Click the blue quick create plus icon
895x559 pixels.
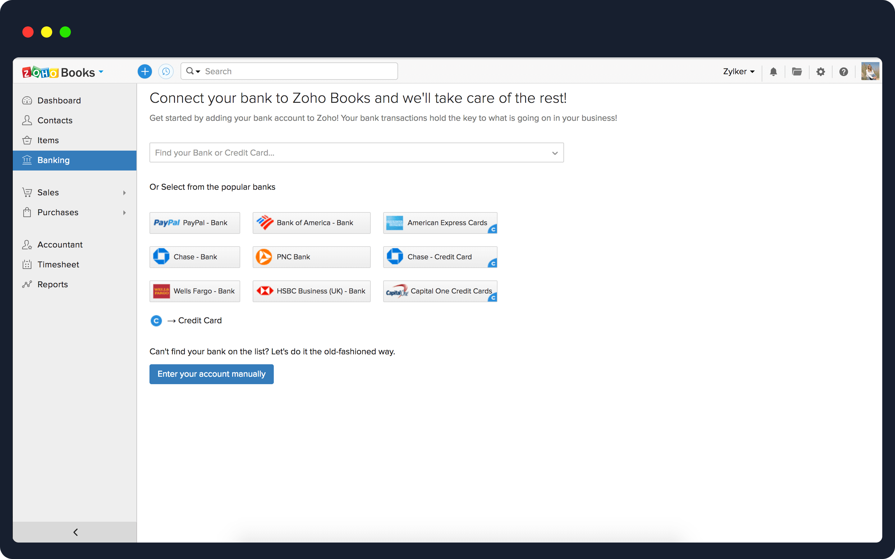pyautogui.click(x=145, y=71)
